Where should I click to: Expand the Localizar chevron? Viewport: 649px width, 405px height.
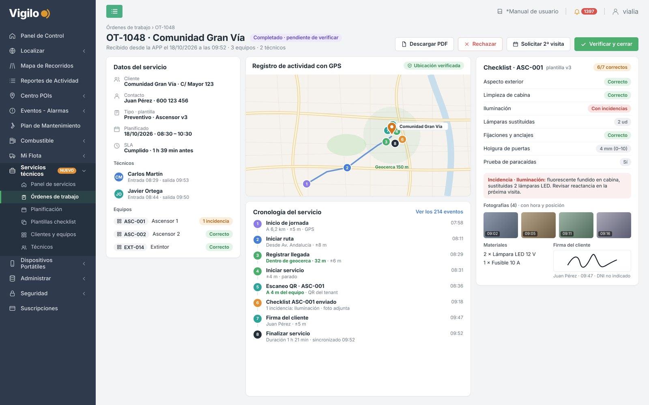pos(84,51)
